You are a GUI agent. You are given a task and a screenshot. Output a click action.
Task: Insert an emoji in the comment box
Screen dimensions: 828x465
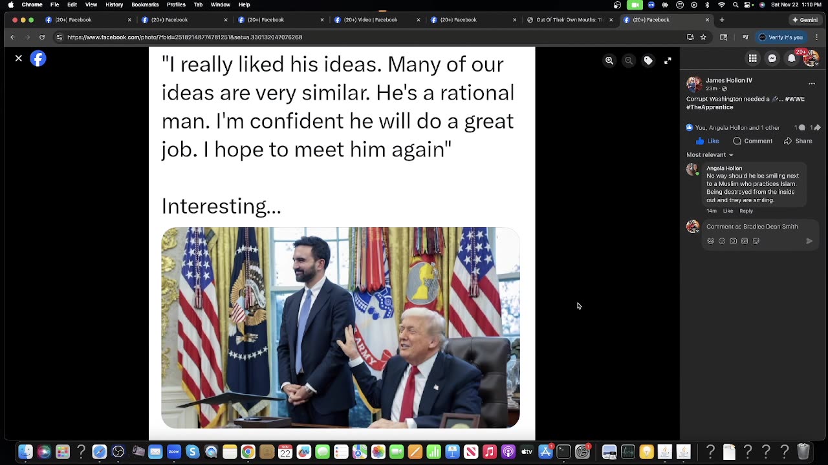722,241
